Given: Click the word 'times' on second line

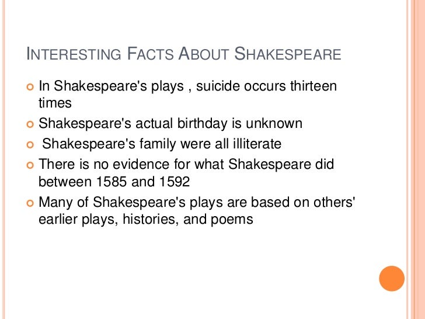Looking at the screenshot, I should pos(55,103).
